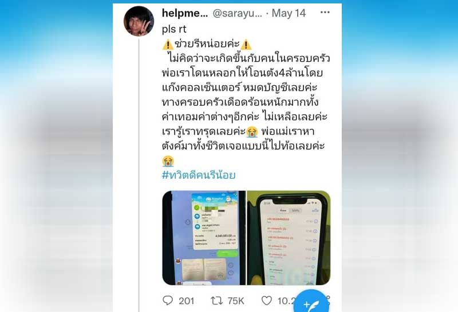458x312 pixels.
Task: Click the 201 reply count
Action: click(187, 301)
